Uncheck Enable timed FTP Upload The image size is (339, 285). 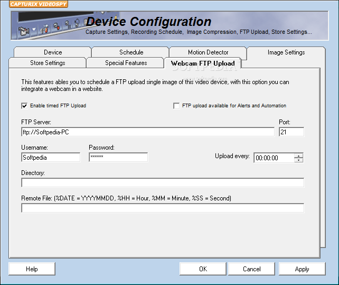click(x=24, y=106)
